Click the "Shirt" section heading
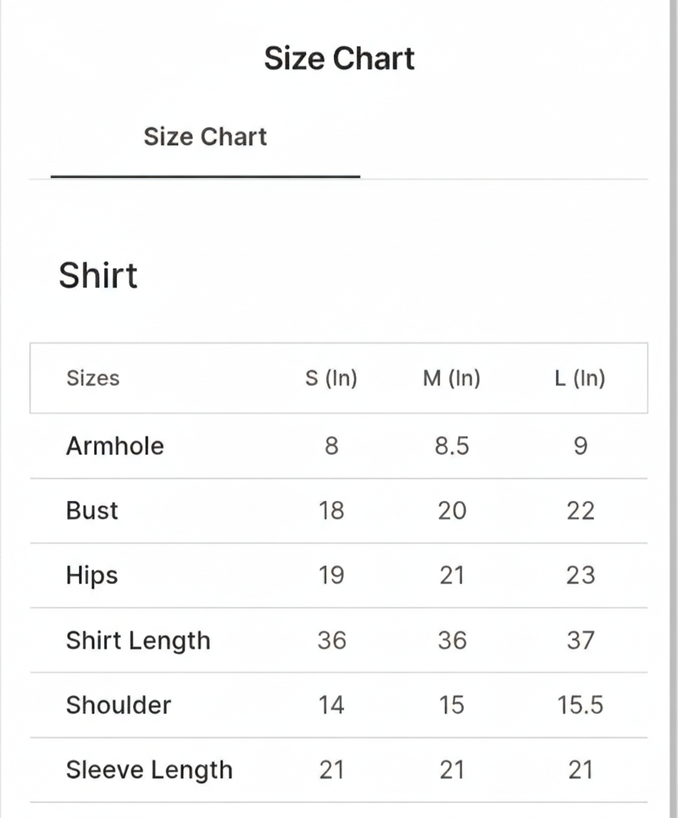 [98, 275]
